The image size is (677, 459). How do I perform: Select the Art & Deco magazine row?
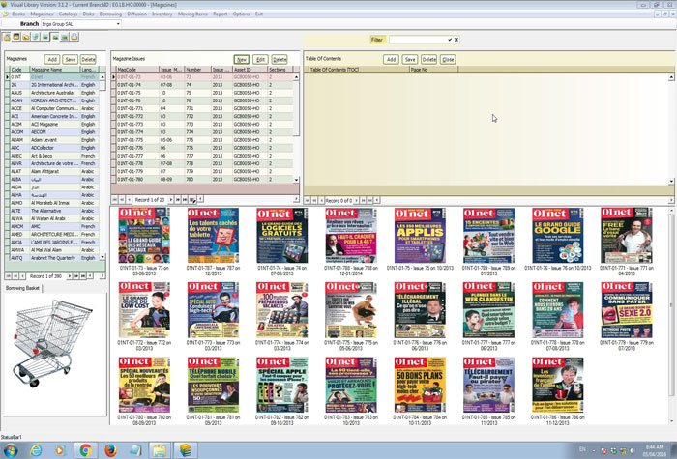54,156
